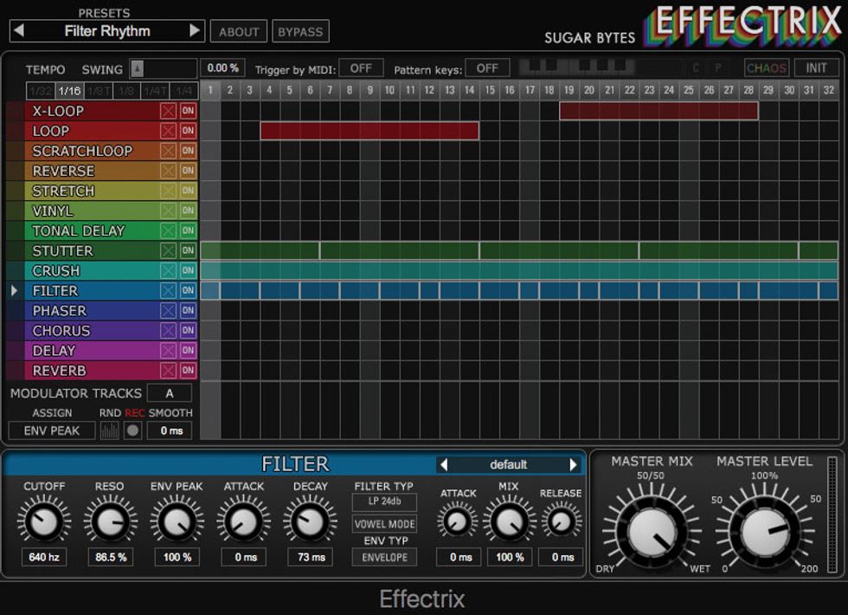Screen dimensions: 848x615
Task: Toggle the CRUSH effect ON switch
Action: (189, 270)
